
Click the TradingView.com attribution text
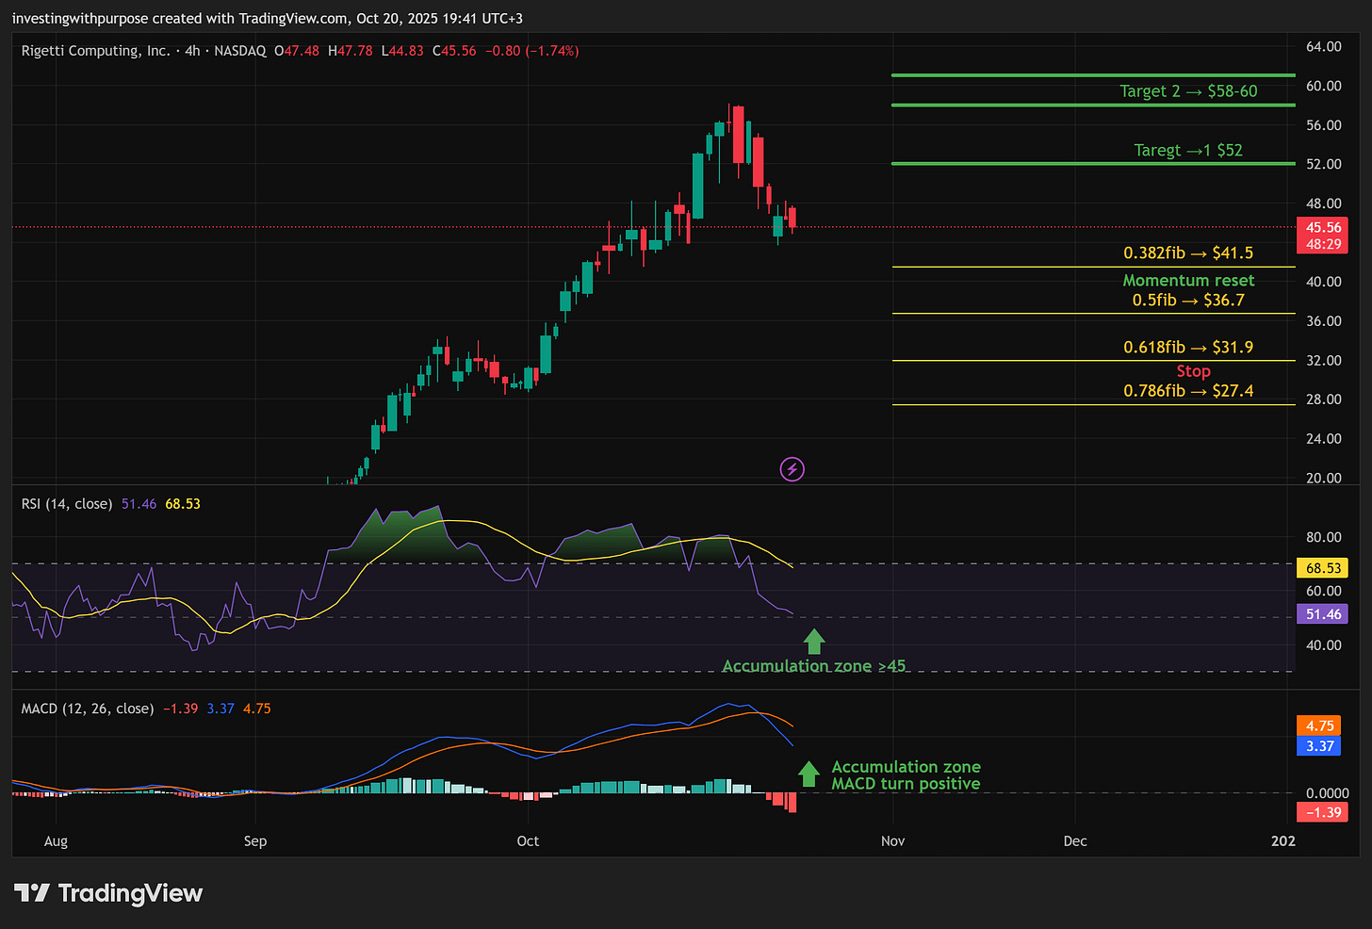294,19
